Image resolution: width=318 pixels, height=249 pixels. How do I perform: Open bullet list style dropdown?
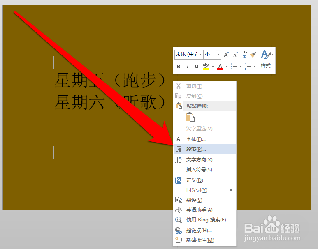coord(241,67)
